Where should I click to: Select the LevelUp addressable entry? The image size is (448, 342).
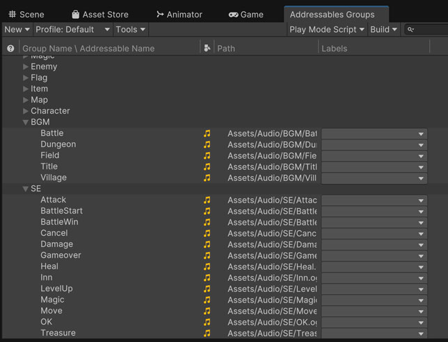(x=56, y=289)
